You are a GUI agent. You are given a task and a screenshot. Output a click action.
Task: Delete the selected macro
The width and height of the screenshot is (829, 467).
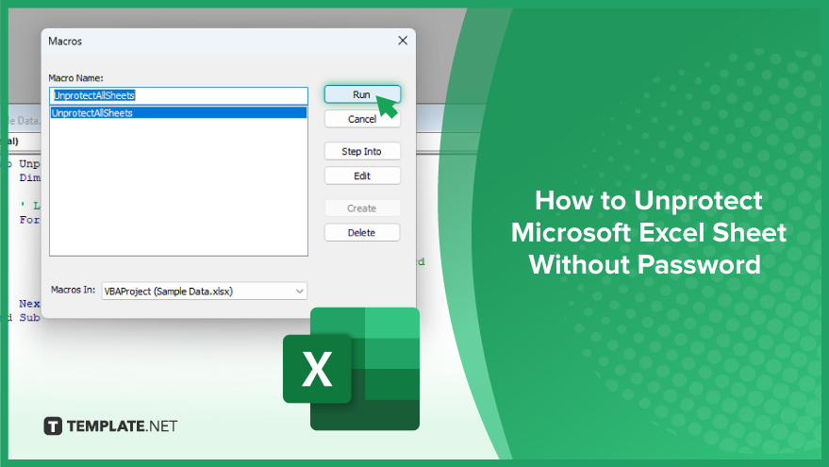point(362,233)
